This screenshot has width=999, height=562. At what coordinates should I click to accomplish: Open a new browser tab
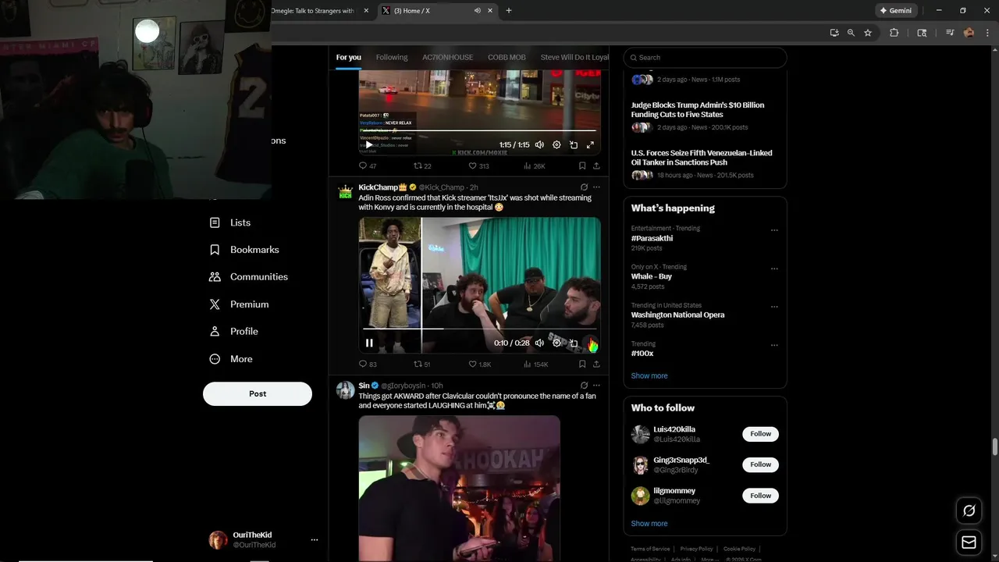click(x=509, y=10)
